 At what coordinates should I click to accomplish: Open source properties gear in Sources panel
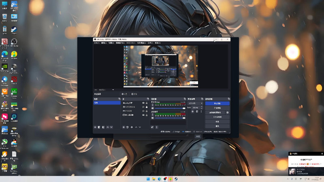(132, 127)
